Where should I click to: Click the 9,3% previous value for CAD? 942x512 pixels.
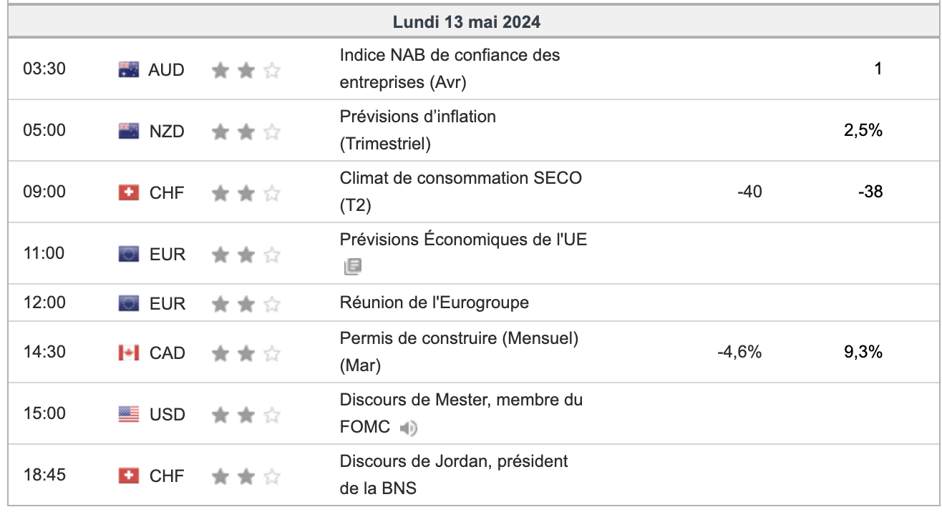[863, 352]
